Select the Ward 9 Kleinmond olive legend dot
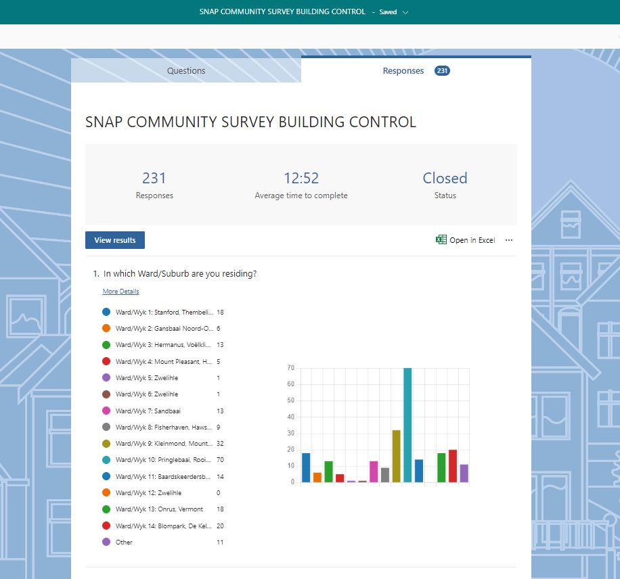The height and width of the screenshot is (579, 620). click(x=106, y=444)
